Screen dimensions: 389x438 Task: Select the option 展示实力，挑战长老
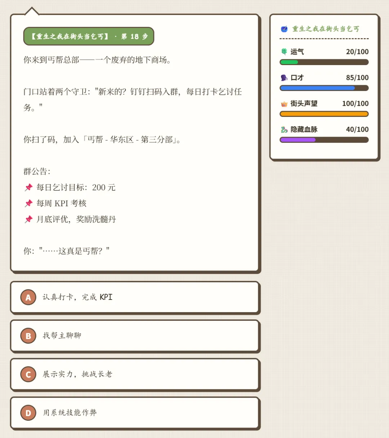point(135,374)
